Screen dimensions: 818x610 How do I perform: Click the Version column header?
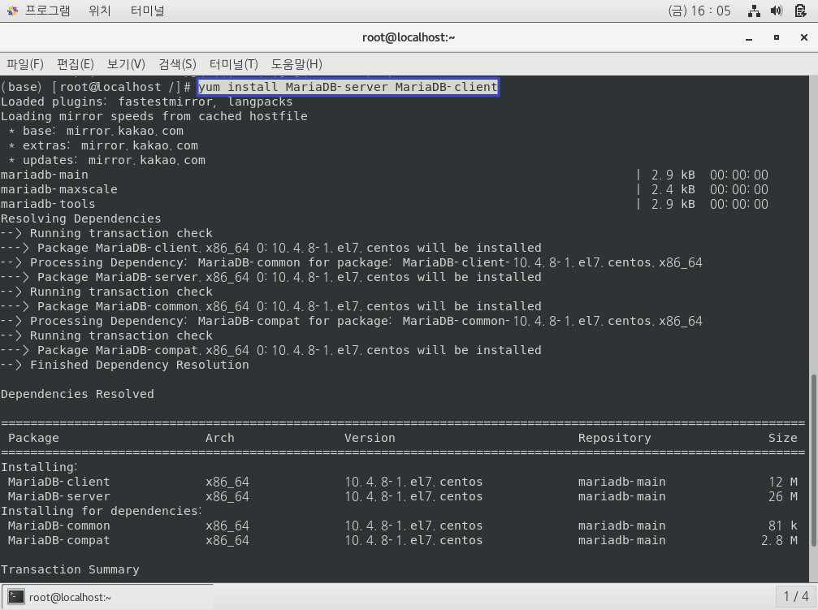pyautogui.click(x=370, y=438)
